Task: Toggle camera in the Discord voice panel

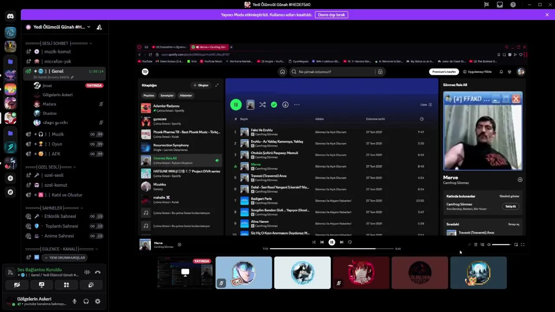Action: point(17,285)
